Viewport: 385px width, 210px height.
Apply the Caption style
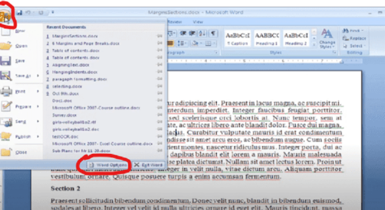[x=237, y=39]
